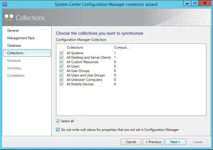Uncheck the All User Groups checkbox

(61, 71)
